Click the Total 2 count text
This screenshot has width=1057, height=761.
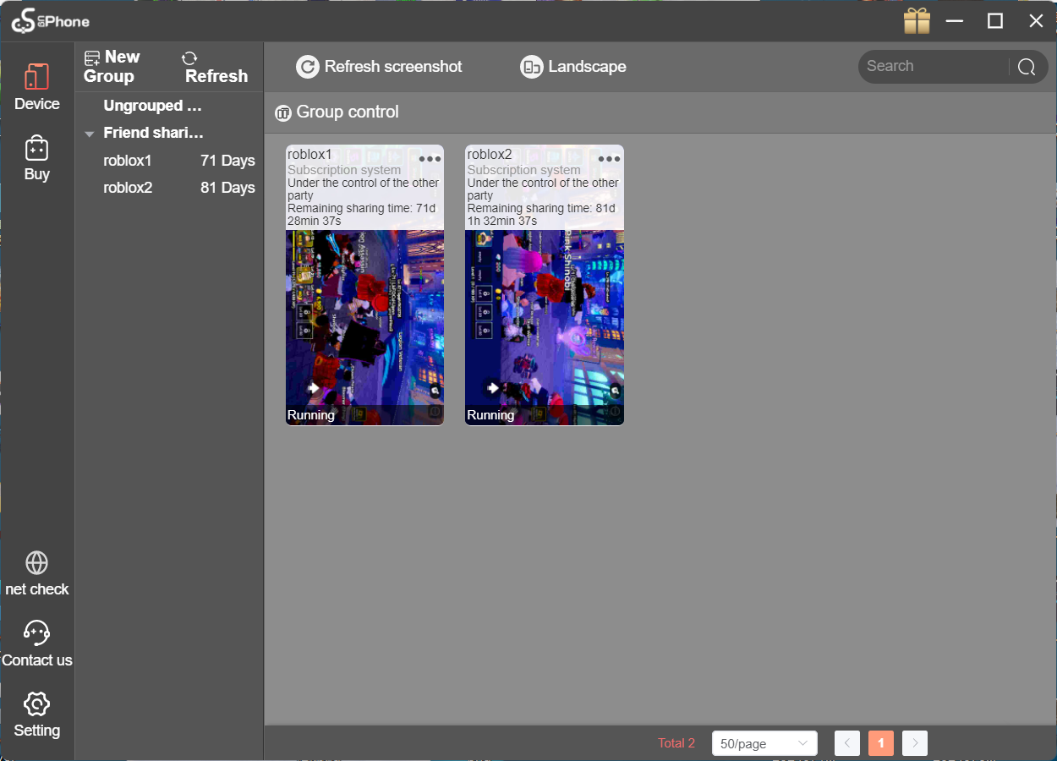(676, 743)
